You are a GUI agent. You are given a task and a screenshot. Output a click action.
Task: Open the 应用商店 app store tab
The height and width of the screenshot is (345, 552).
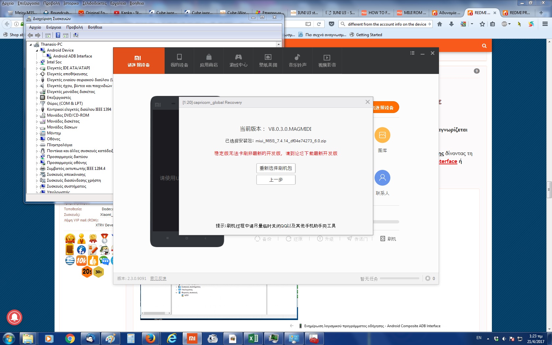pos(209,61)
